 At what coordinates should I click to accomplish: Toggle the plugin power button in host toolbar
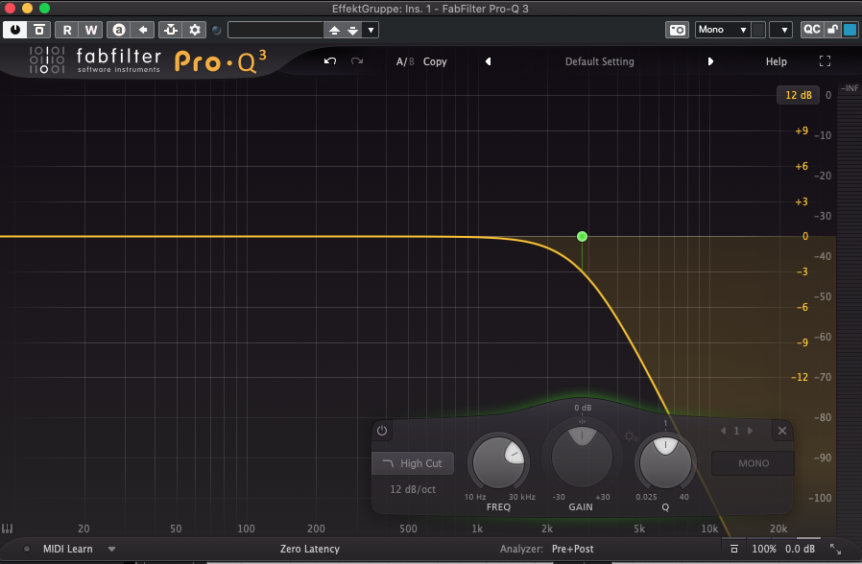(15, 30)
